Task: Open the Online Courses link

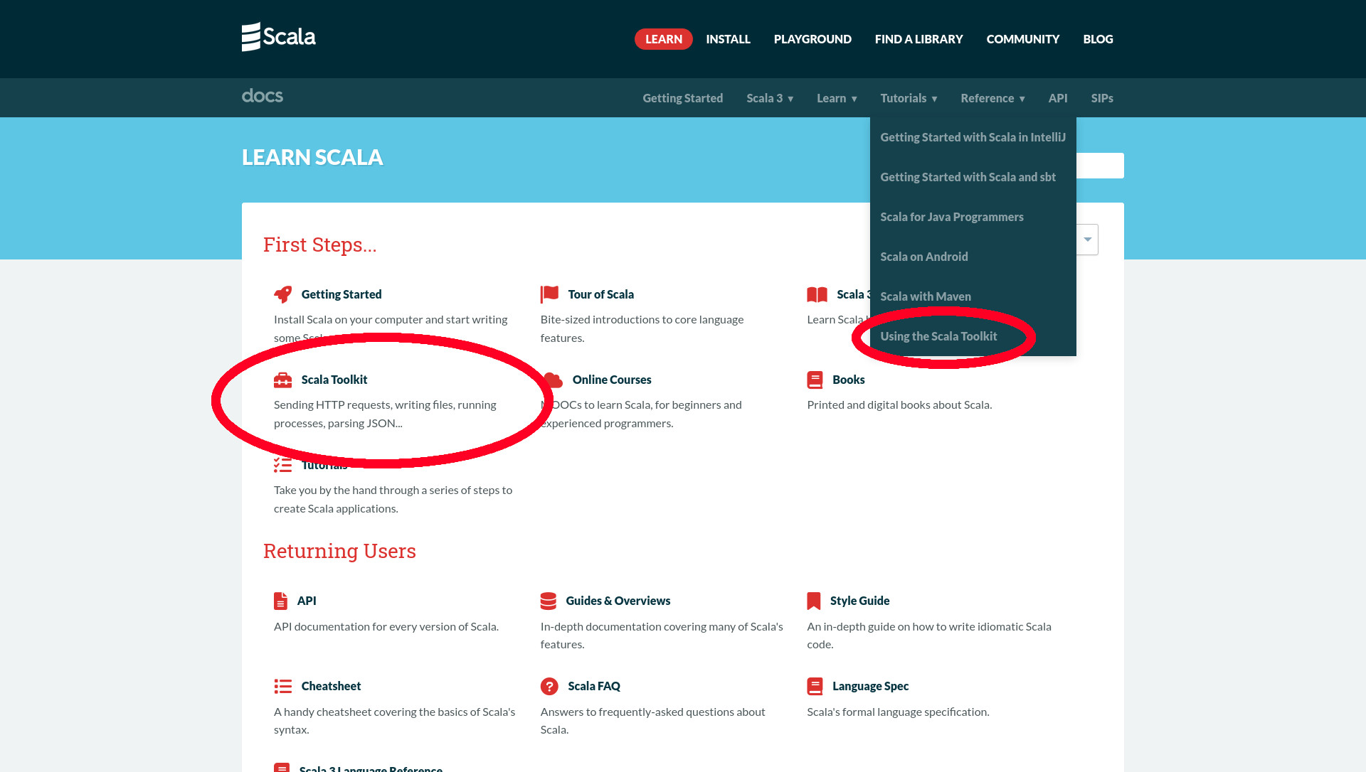Action: pyautogui.click(x=612, y=380)
